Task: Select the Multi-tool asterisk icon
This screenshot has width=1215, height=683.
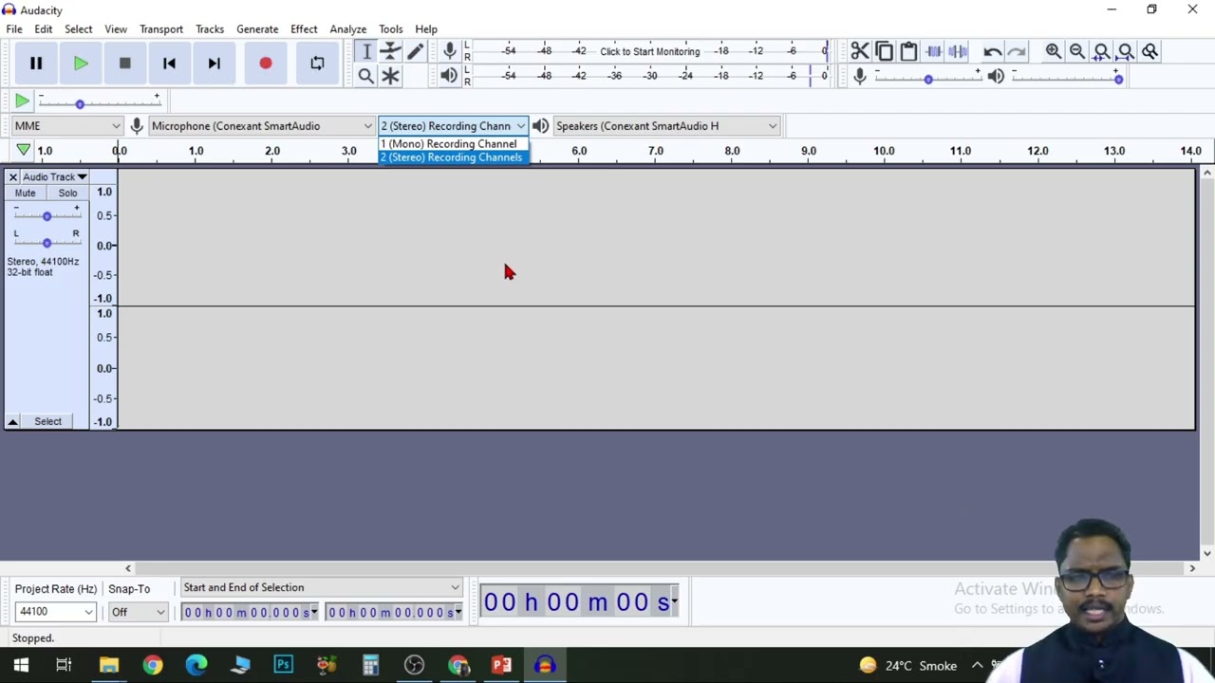Action: click(x=390, y=76)
